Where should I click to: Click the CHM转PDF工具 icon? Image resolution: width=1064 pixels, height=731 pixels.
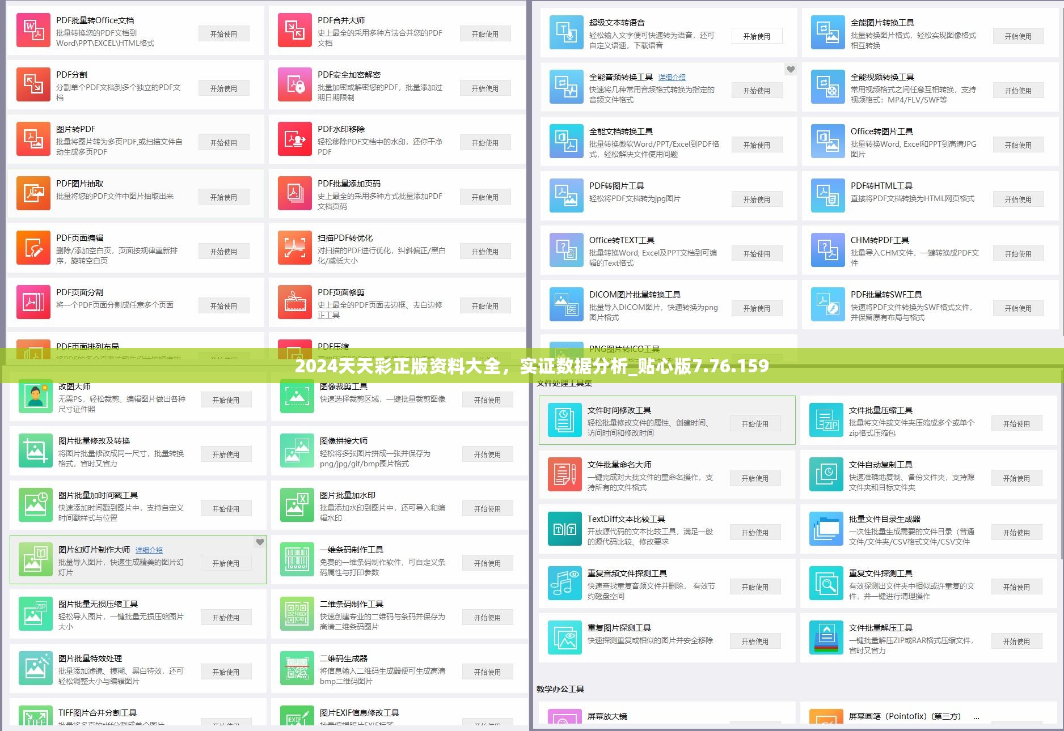[828, 250]
